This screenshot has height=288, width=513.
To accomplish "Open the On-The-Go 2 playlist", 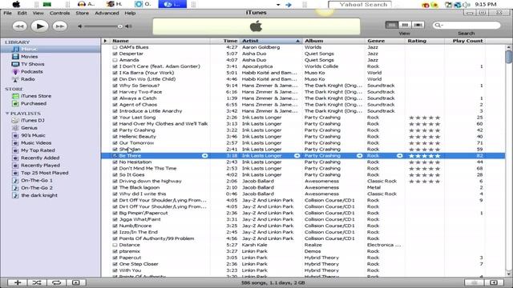I will point(37,188).
